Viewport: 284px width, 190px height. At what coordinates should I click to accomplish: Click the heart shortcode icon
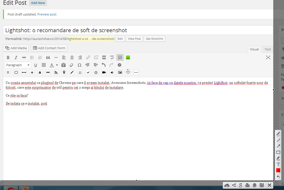[x=128, y=72]
